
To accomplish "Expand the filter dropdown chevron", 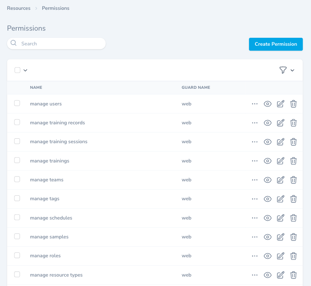I will click(292, 71).
